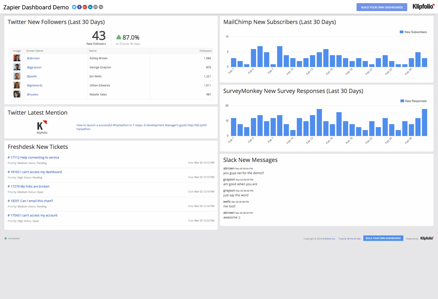Screen dimensions: 438x299
Task: Click the George Grayson name cell
Action: point(100,67)
